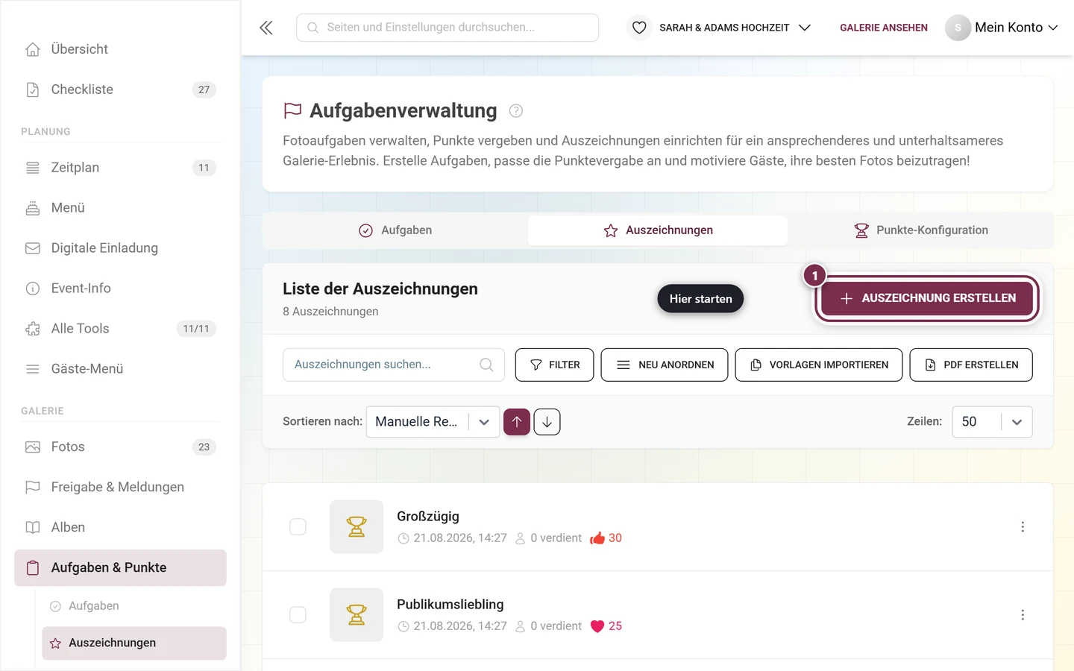
Task: Click PDF erstellen button
Action: point(971,365)
